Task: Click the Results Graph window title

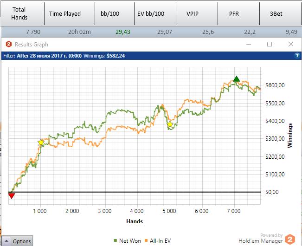Action: pos(32,45)
